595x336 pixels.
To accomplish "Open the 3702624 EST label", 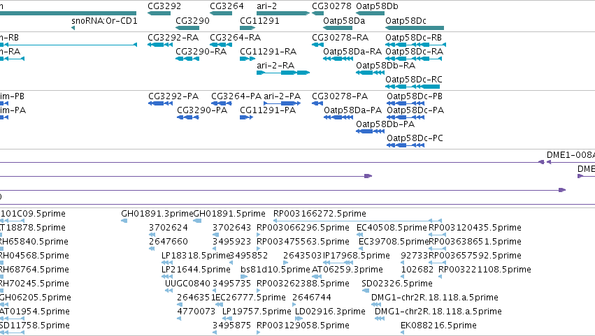I will click(x=169, y=228).
